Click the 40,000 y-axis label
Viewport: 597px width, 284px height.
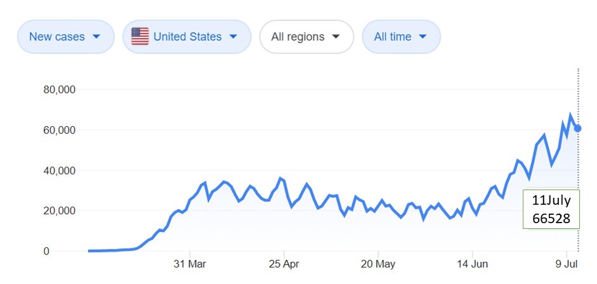[59, 171]
